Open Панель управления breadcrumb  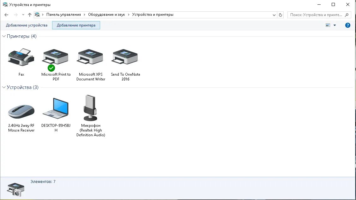tap(63, 15)
